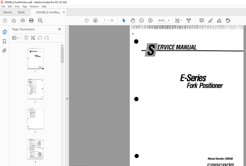Image resolution: width=246 pixels, height=166 pixels.
Task: Select page 2 thumbnail
Action: click(x=35, y=89)
